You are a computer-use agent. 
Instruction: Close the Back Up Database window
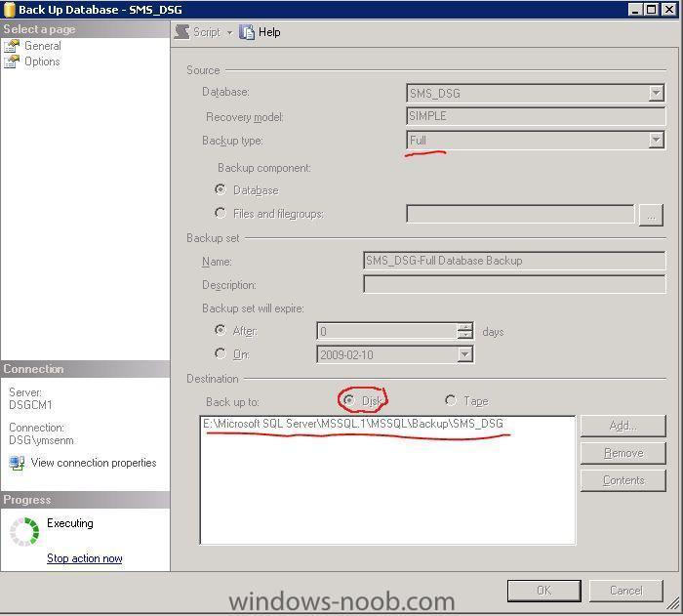click(x=668, y=9)
